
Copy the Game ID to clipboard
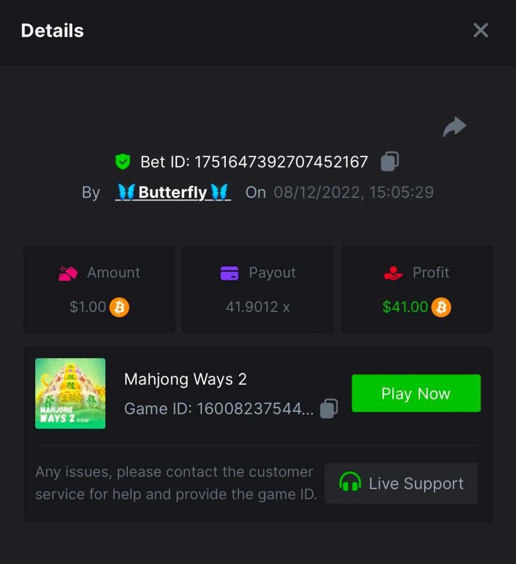[329, 408]
